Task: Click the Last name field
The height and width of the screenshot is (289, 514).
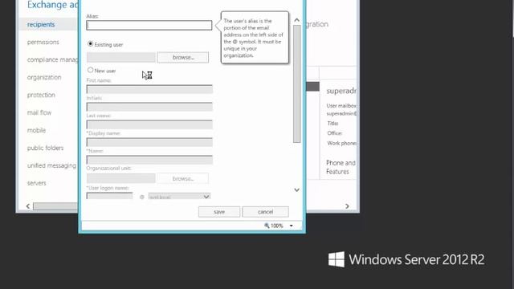Action: click(x=149, y=124)
